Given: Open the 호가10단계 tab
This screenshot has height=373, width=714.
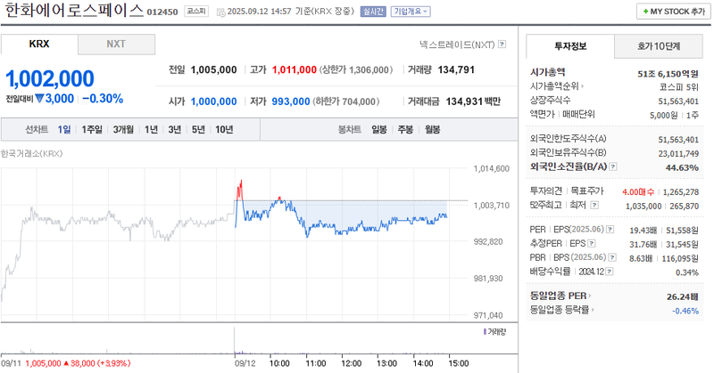Looking at the screenshot, I should pyautogui.click(x=659, y=46).
